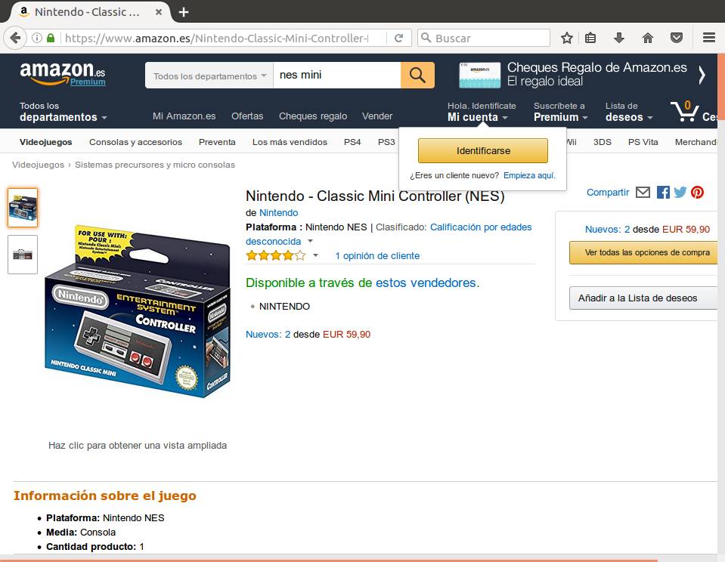The width and height of the screenshot is (725, 562).
Task: Click the Identificarse button
Action: click(483, 150)
